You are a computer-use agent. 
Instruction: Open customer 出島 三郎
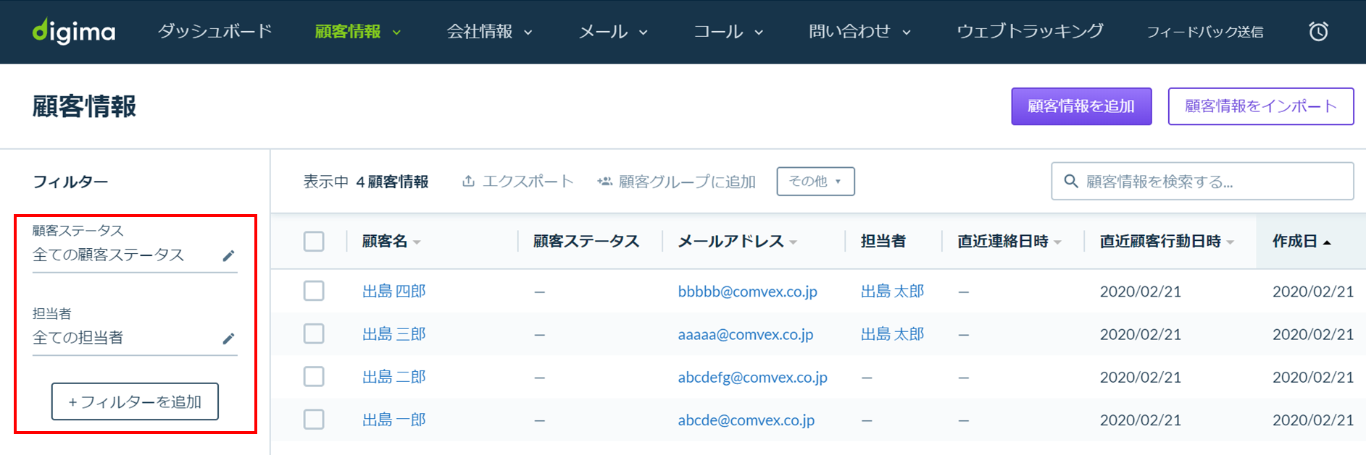click(394, 333)
